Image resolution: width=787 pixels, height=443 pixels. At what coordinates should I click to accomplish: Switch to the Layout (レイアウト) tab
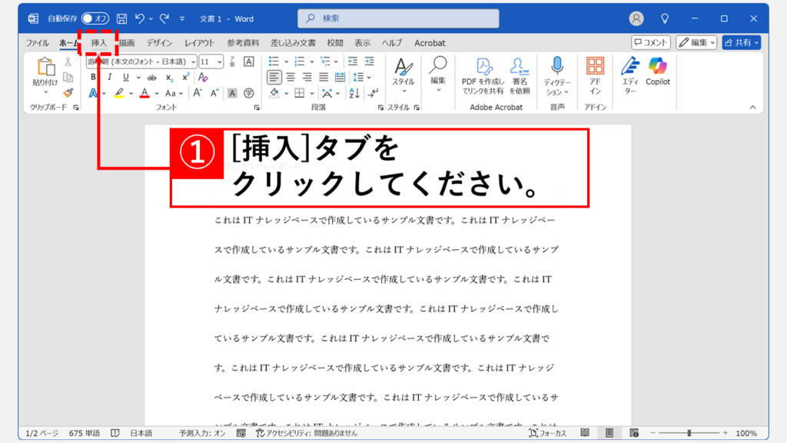click(x=199, y=43)
